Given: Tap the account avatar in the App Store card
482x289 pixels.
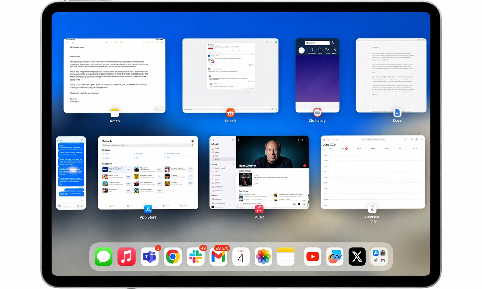Looking at the screenshot, I should point(192,141).
